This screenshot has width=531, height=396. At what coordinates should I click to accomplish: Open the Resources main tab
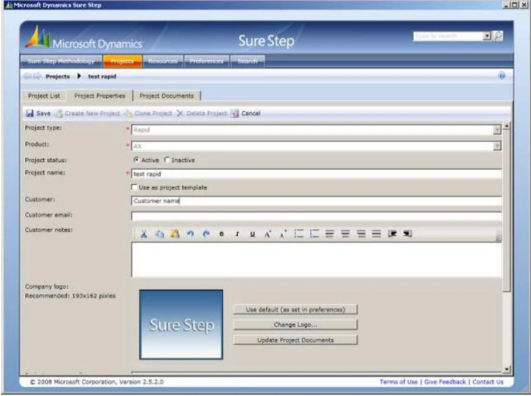pos(163,61)
